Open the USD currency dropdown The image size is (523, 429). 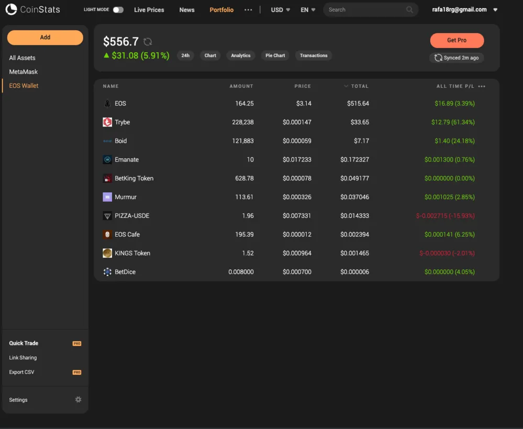click(x=280, y=9)
